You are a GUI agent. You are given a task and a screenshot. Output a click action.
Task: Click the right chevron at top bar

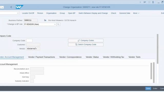[x=140, y=2]
